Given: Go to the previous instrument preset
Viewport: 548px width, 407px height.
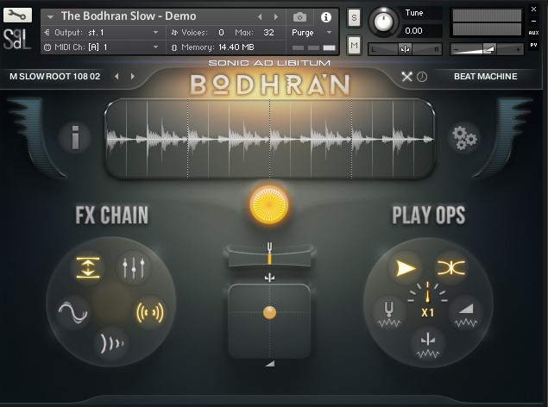Looking at the screenshot, I should coord(260,16).
